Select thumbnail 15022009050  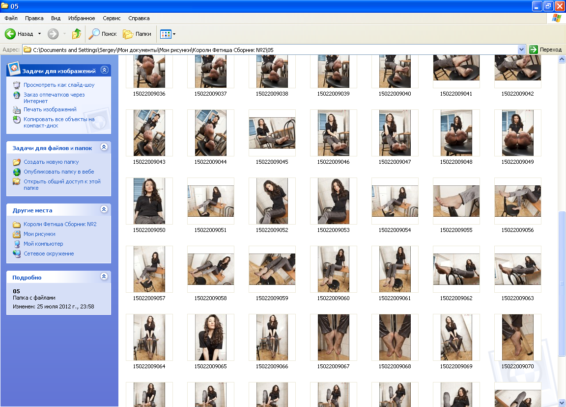(149, 201)
